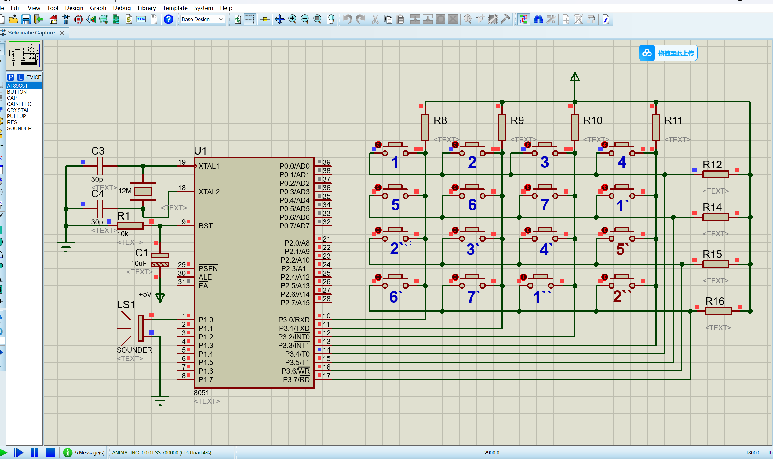The height and width of the screenshot is (459, 773).
Task: Open the View menu
Action: pyautogui.click(x=34, y=8)
